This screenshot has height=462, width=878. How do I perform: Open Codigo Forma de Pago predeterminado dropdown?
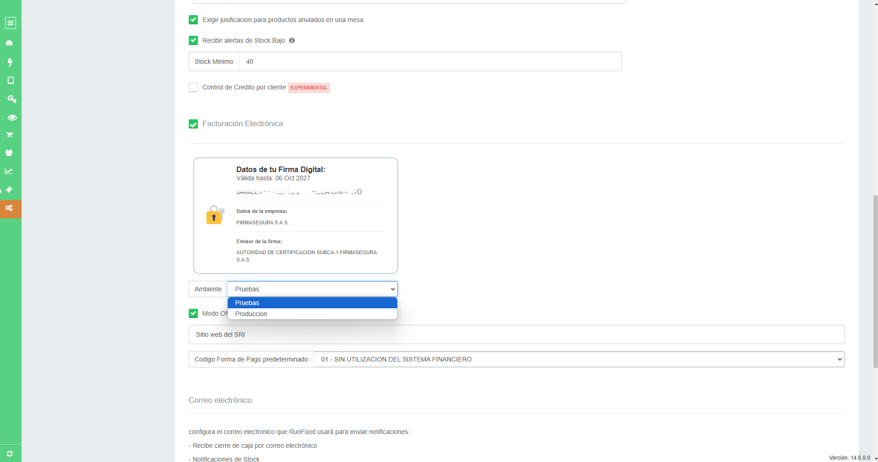[579, 359]
